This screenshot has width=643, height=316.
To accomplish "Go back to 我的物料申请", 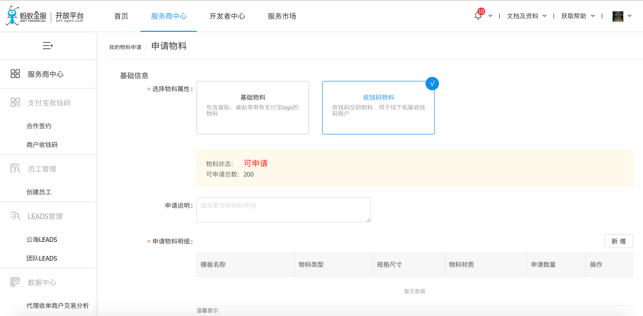I will pyautogui.click(x=125, y=47).
